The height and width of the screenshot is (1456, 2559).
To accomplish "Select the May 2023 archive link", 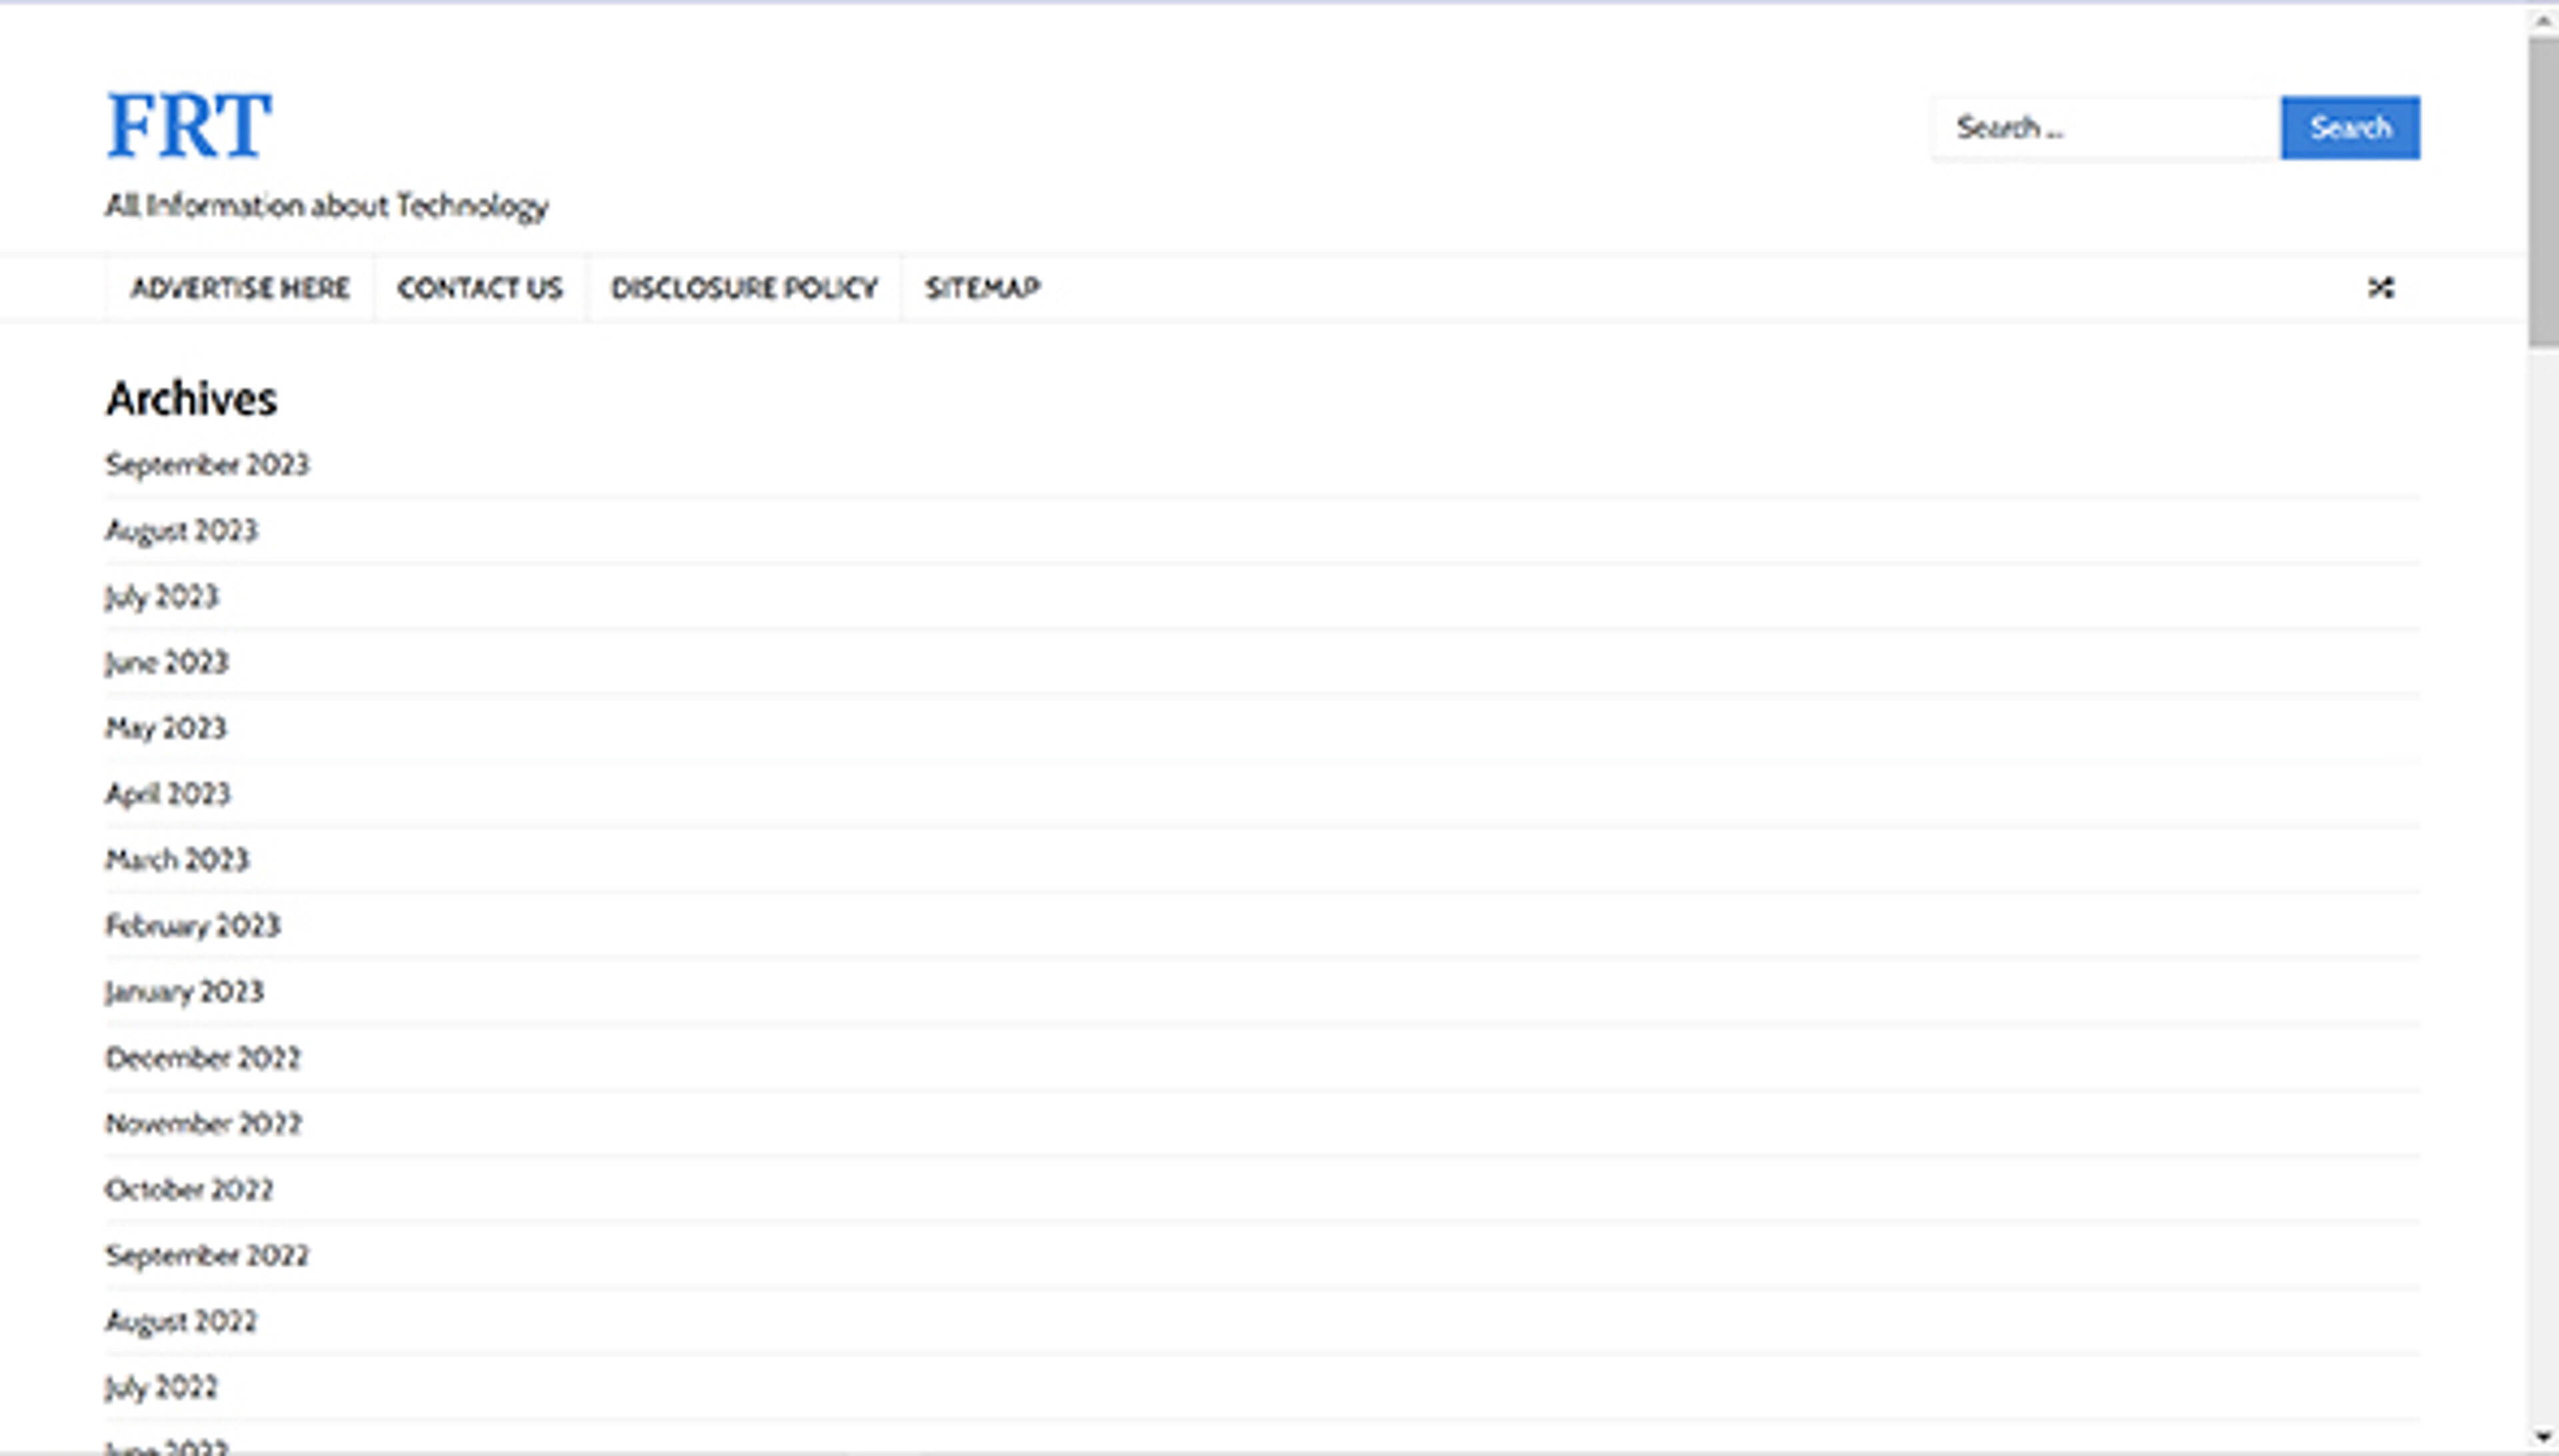I will (x=166, y=728).
